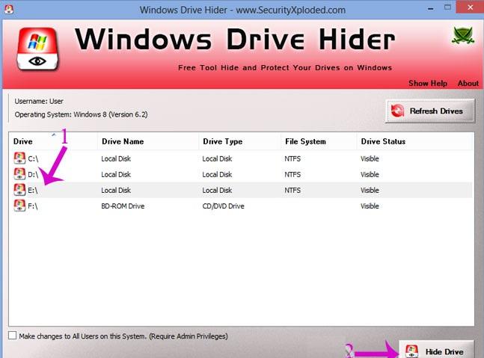484x358 pixels.
Task: Click the Refresh Drives label
Action: click(x=436, y=111)
